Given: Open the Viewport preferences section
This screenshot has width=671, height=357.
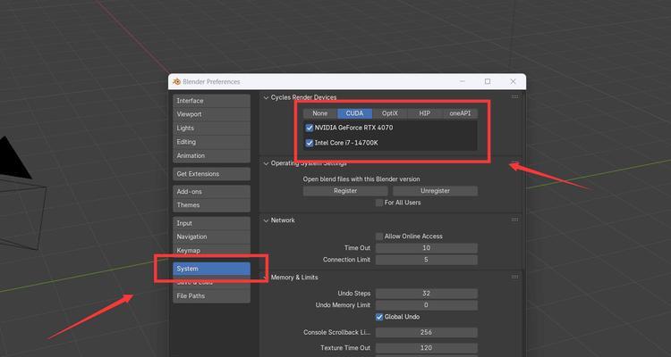Looking at the screenshot, I should pyautogui.click(x=211, y=114).
